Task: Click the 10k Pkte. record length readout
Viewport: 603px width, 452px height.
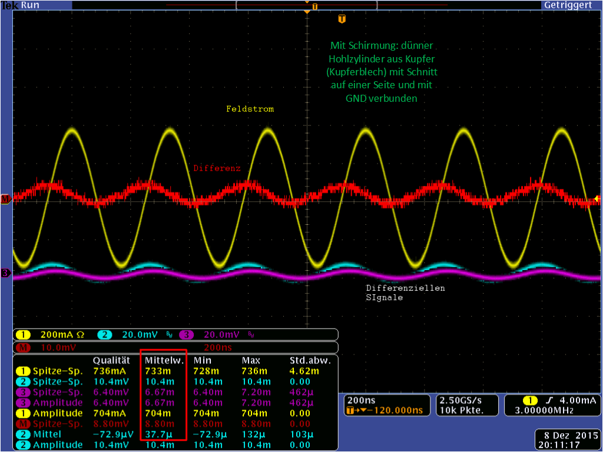Action: point(462,410)
